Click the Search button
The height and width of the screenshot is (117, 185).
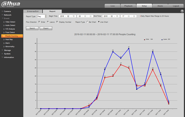tap(32, 28)
